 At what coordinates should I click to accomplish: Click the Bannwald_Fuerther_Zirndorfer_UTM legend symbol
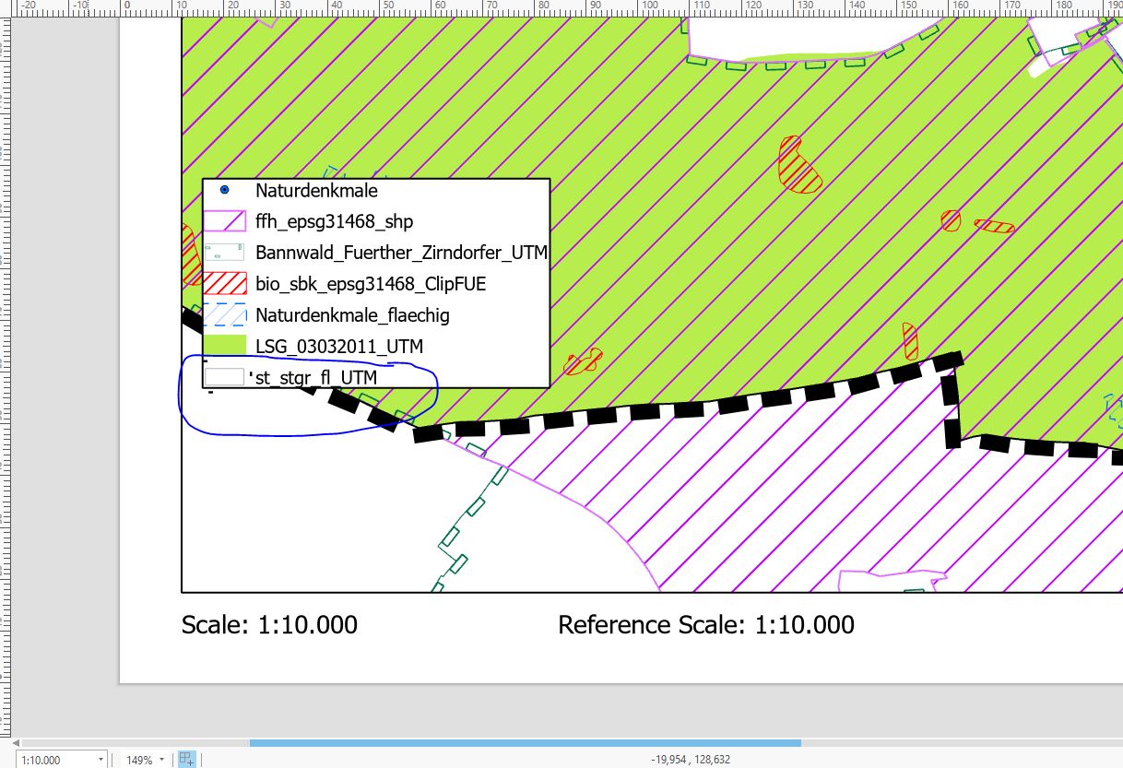(224, 253)
